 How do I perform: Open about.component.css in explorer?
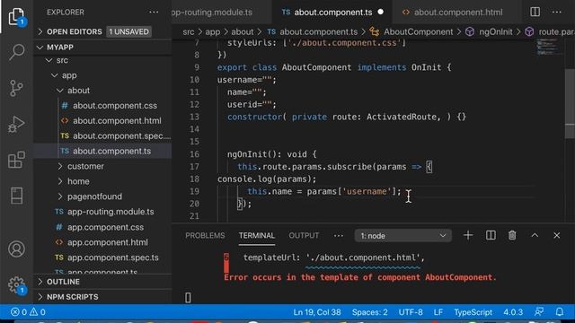pyautogui.click(x=102, y=106)
